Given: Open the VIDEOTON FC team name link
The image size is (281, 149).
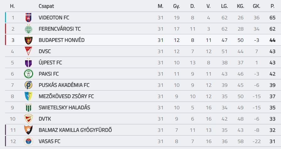Looking at the screenshot, I should tap(54, 18).
